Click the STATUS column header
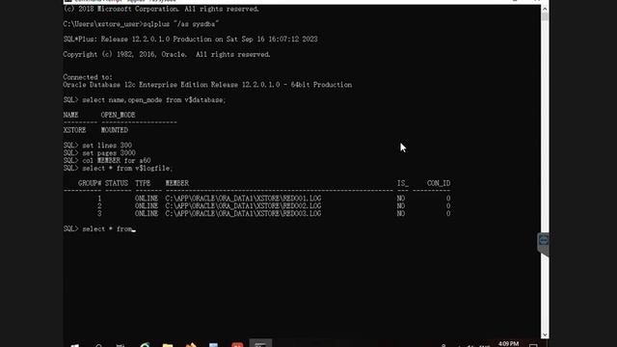Screen dimensions: 617x347 click(x=117, y=183)
